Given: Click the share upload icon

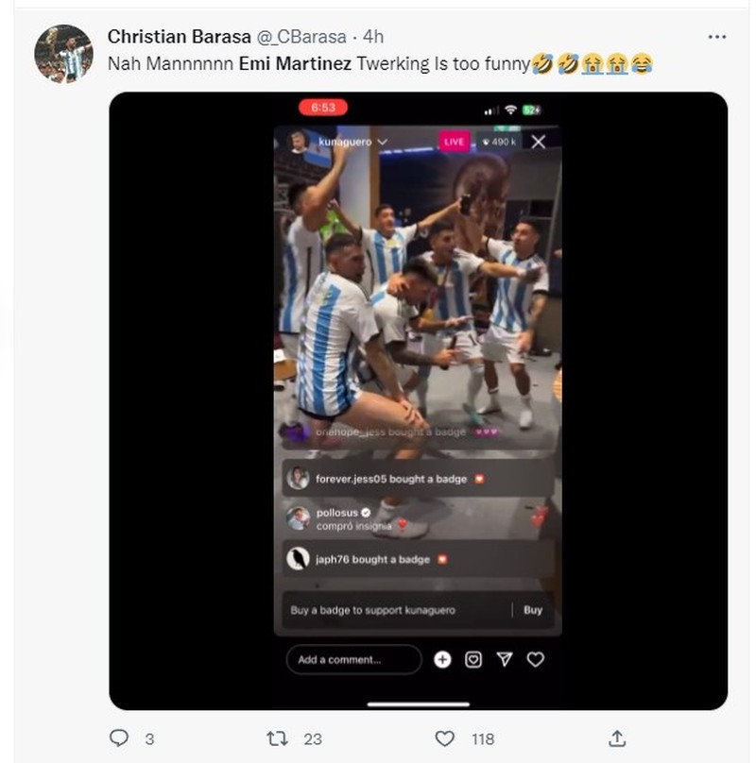Looking at the screenshot, I should 617,738.
